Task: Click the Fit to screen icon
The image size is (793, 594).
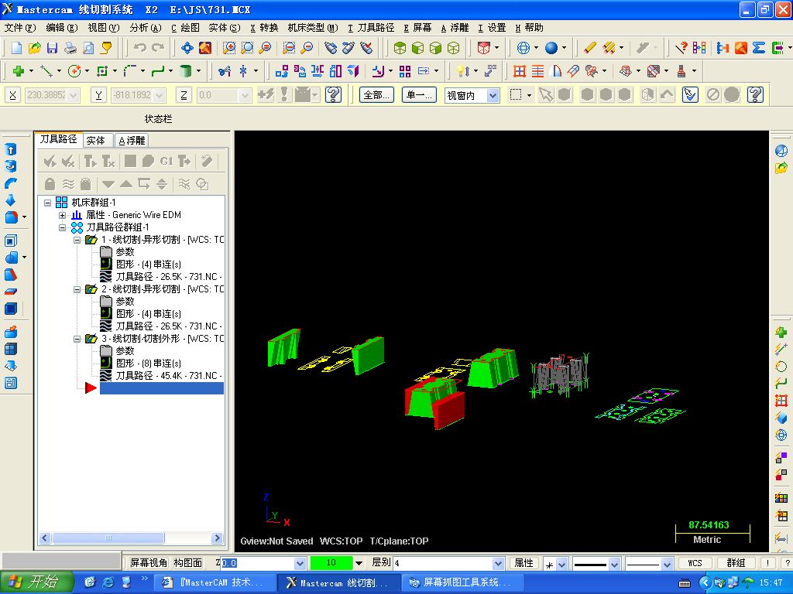Action: click(187, 48)
